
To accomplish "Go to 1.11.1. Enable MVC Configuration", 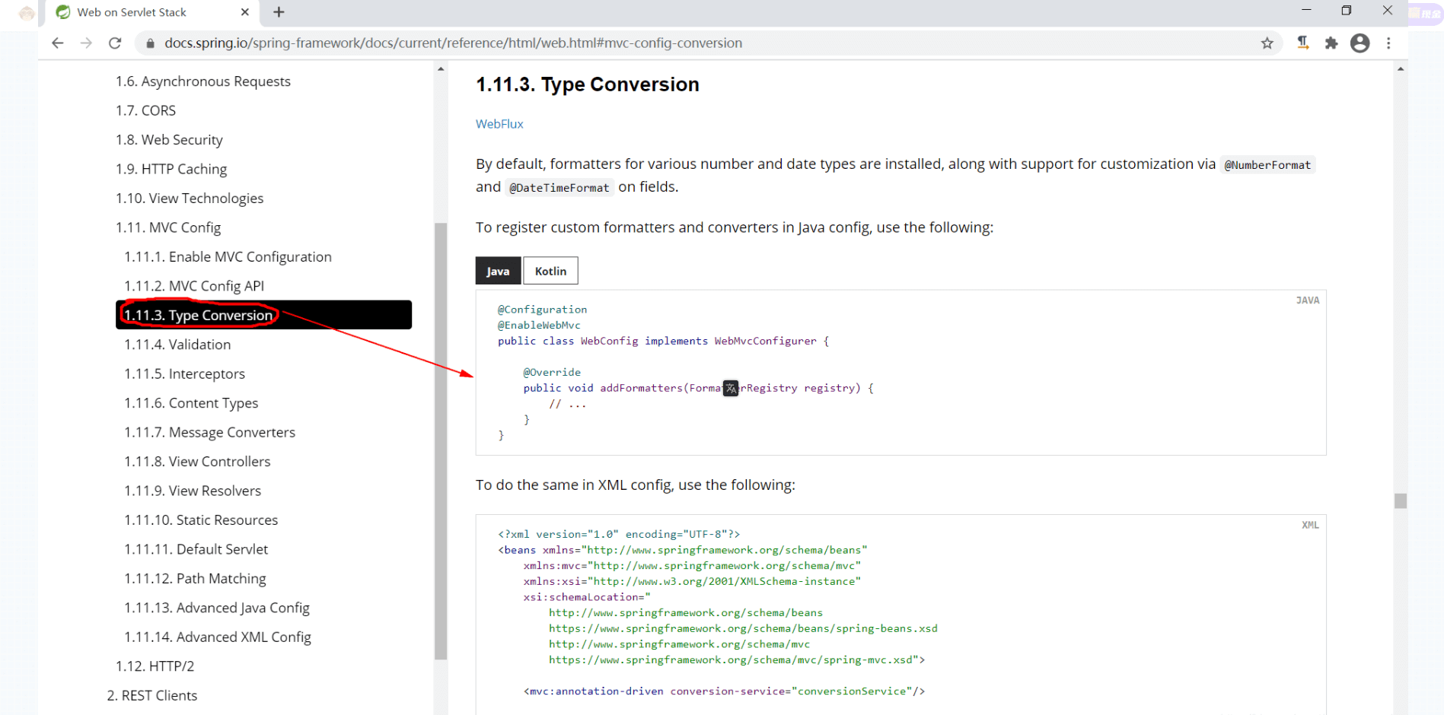I will tap(228, 257).
